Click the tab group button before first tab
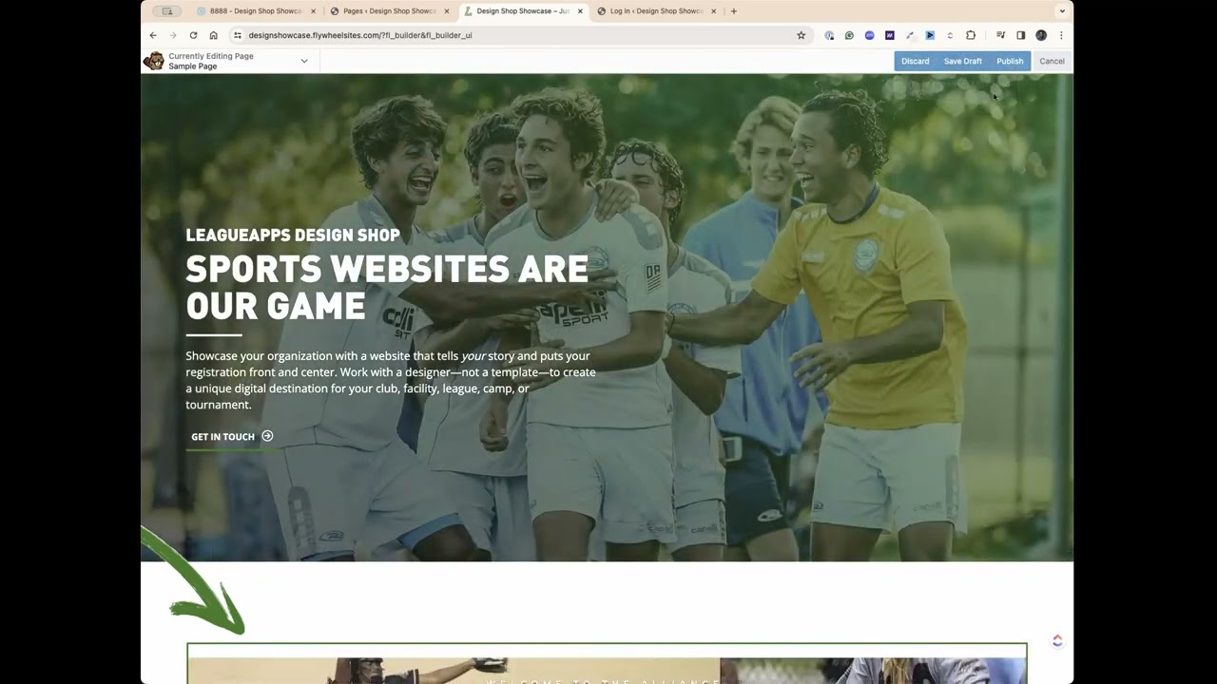 click(x=167, y=11)
